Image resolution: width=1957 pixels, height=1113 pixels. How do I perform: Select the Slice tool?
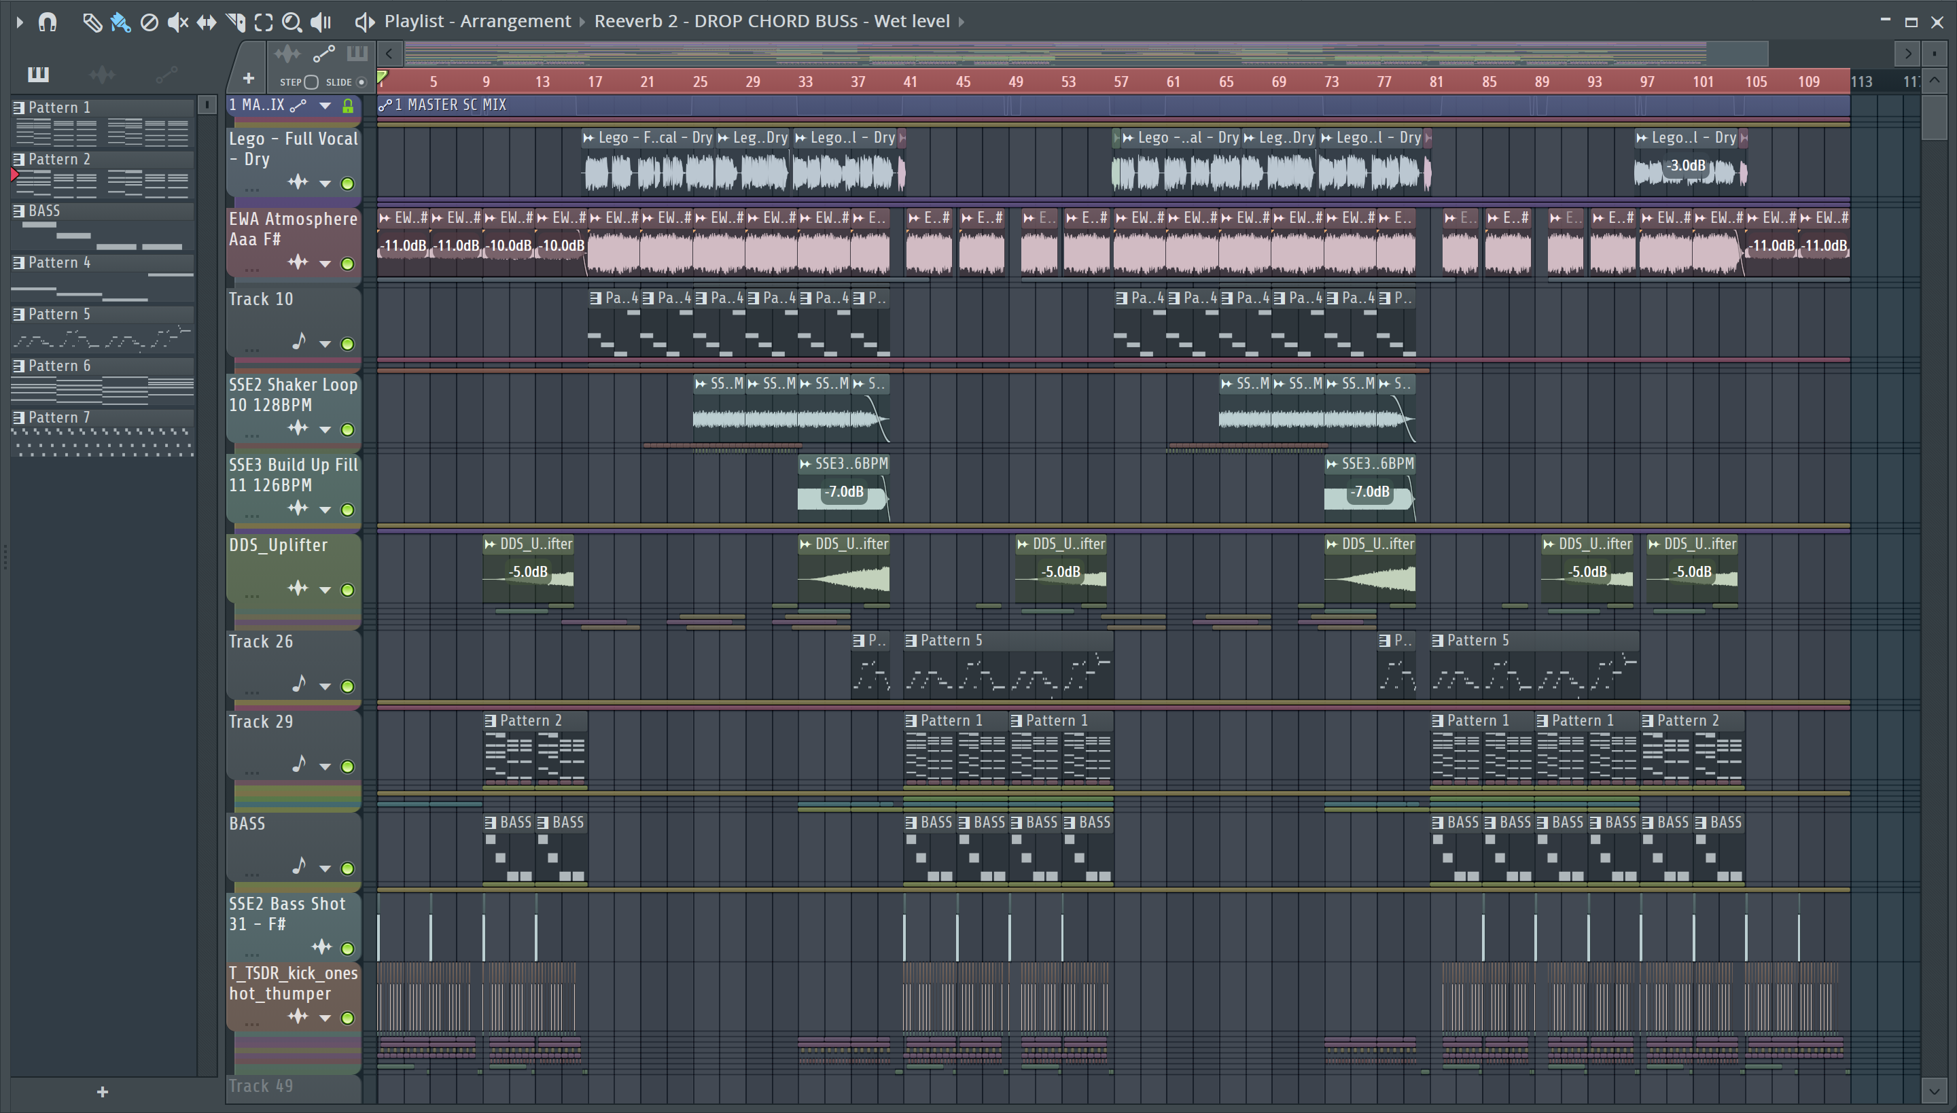[235, 22]
